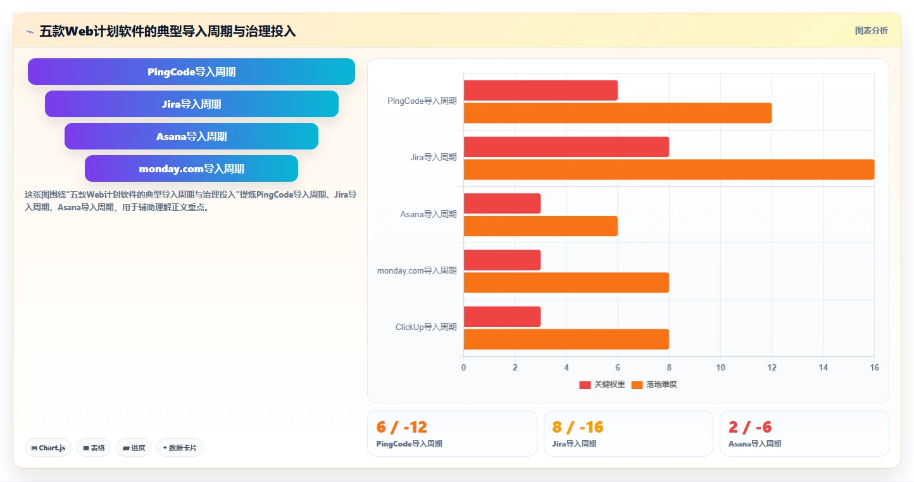Click the description paragraph starting with 这张图围绕
Viewport: 914px width, 482px height.
pos(191,201)
